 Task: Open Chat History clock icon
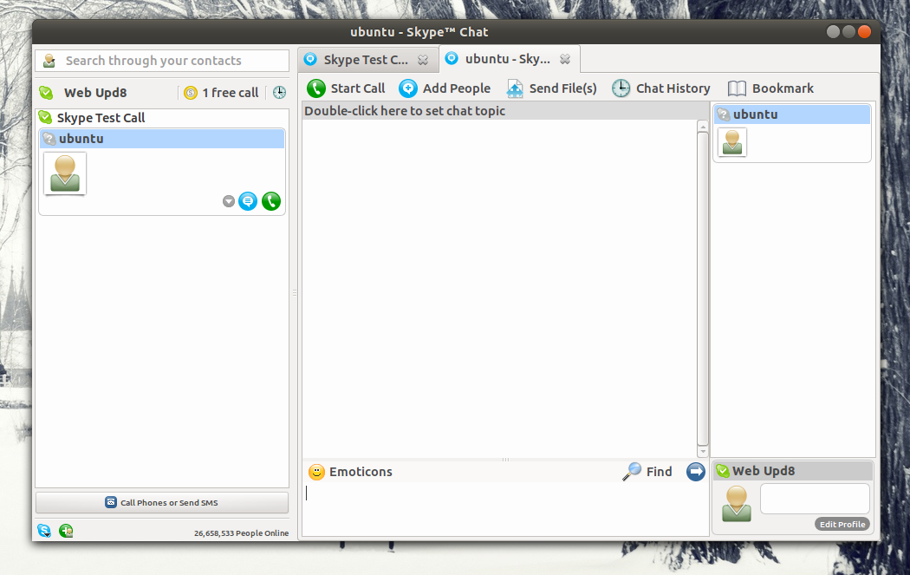pos(621,88)
